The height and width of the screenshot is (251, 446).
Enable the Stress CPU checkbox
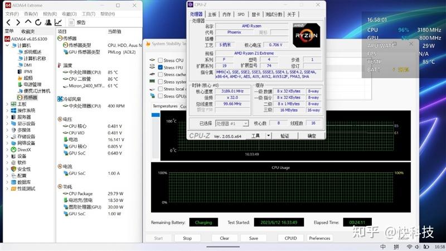(161, 60)
